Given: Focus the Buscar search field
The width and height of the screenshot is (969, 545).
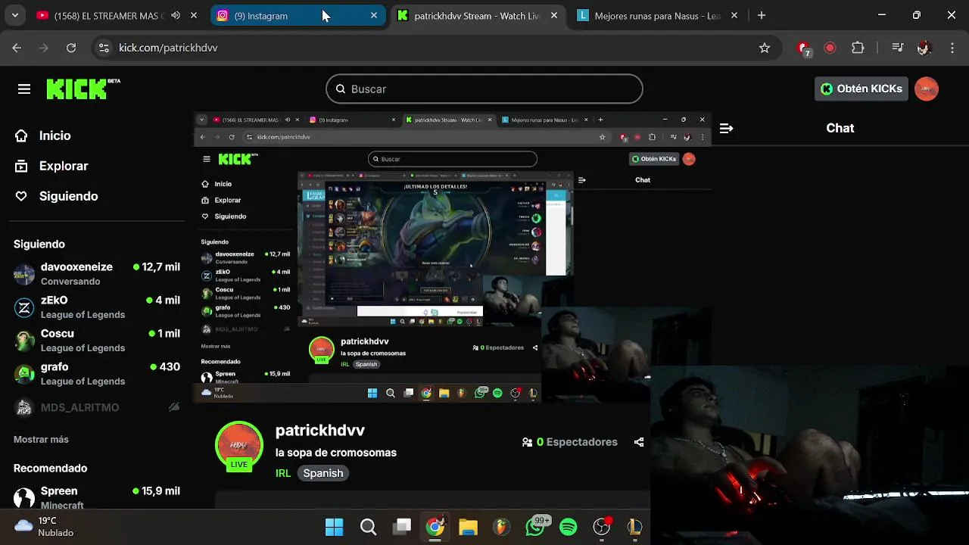Looking at the screenshot, I should pos(484,89).
